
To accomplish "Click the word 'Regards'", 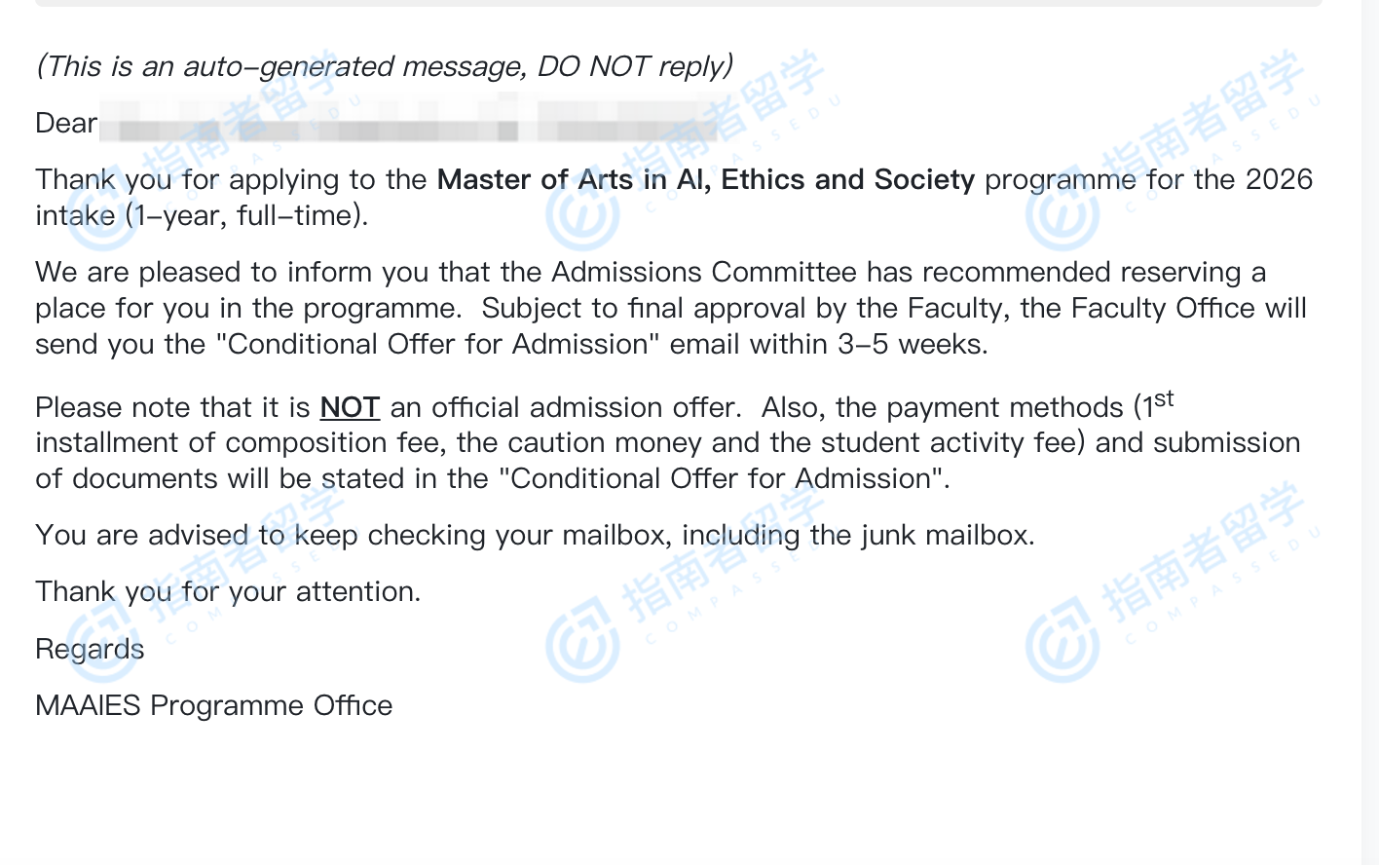I will [x=90, y=650].
